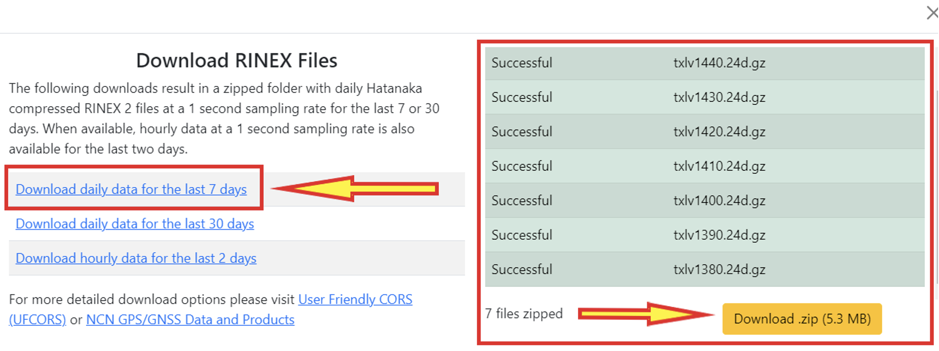Select the txlv1440.24d.gz file name
The width and height of the screenshot is (939, 351).
pyautogui.click(x=719, y=63)
